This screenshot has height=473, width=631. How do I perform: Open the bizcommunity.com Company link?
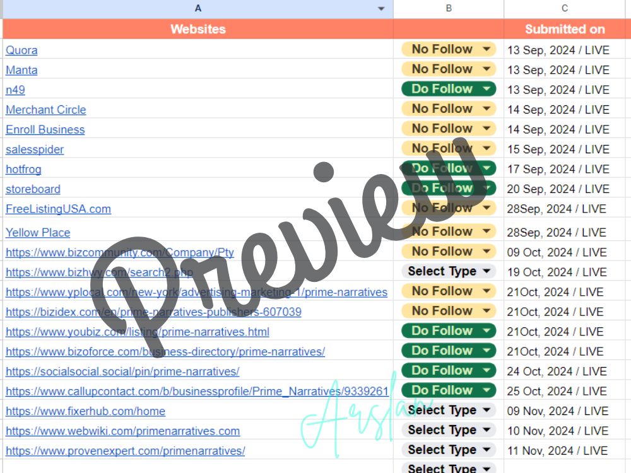click(120, 253)
